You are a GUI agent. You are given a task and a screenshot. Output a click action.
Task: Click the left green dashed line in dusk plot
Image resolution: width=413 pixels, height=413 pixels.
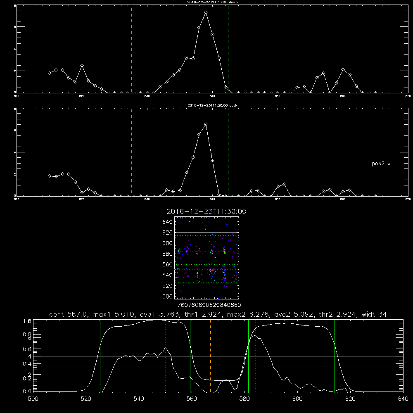coord(131,152)
